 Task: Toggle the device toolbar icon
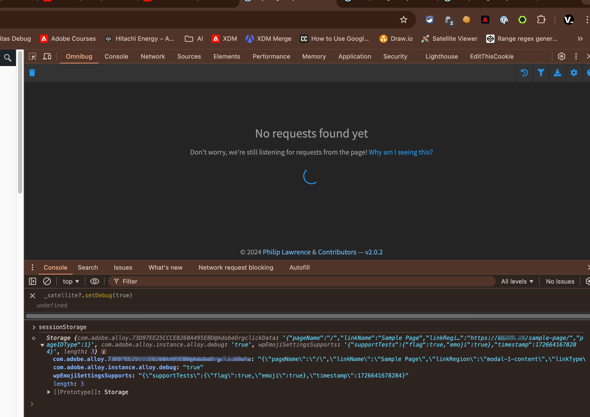[x=47, y=56]
